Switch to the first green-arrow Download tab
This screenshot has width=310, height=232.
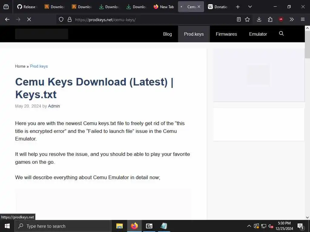[109, 7]
